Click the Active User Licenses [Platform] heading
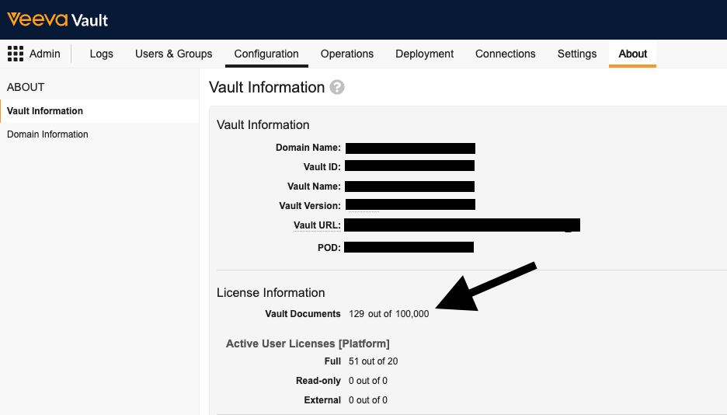727x415 pixels. point(308,344)
